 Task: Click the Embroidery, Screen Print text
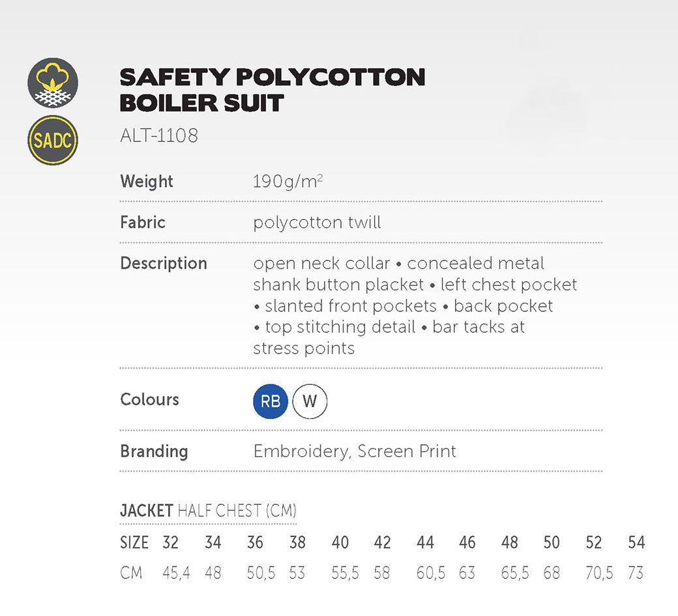[x=355, y=451]
